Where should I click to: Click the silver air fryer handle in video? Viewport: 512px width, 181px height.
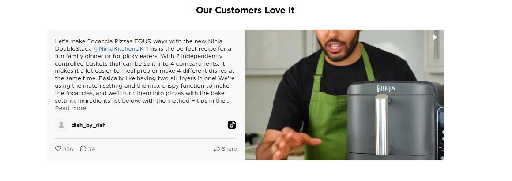tap(381, 125)
